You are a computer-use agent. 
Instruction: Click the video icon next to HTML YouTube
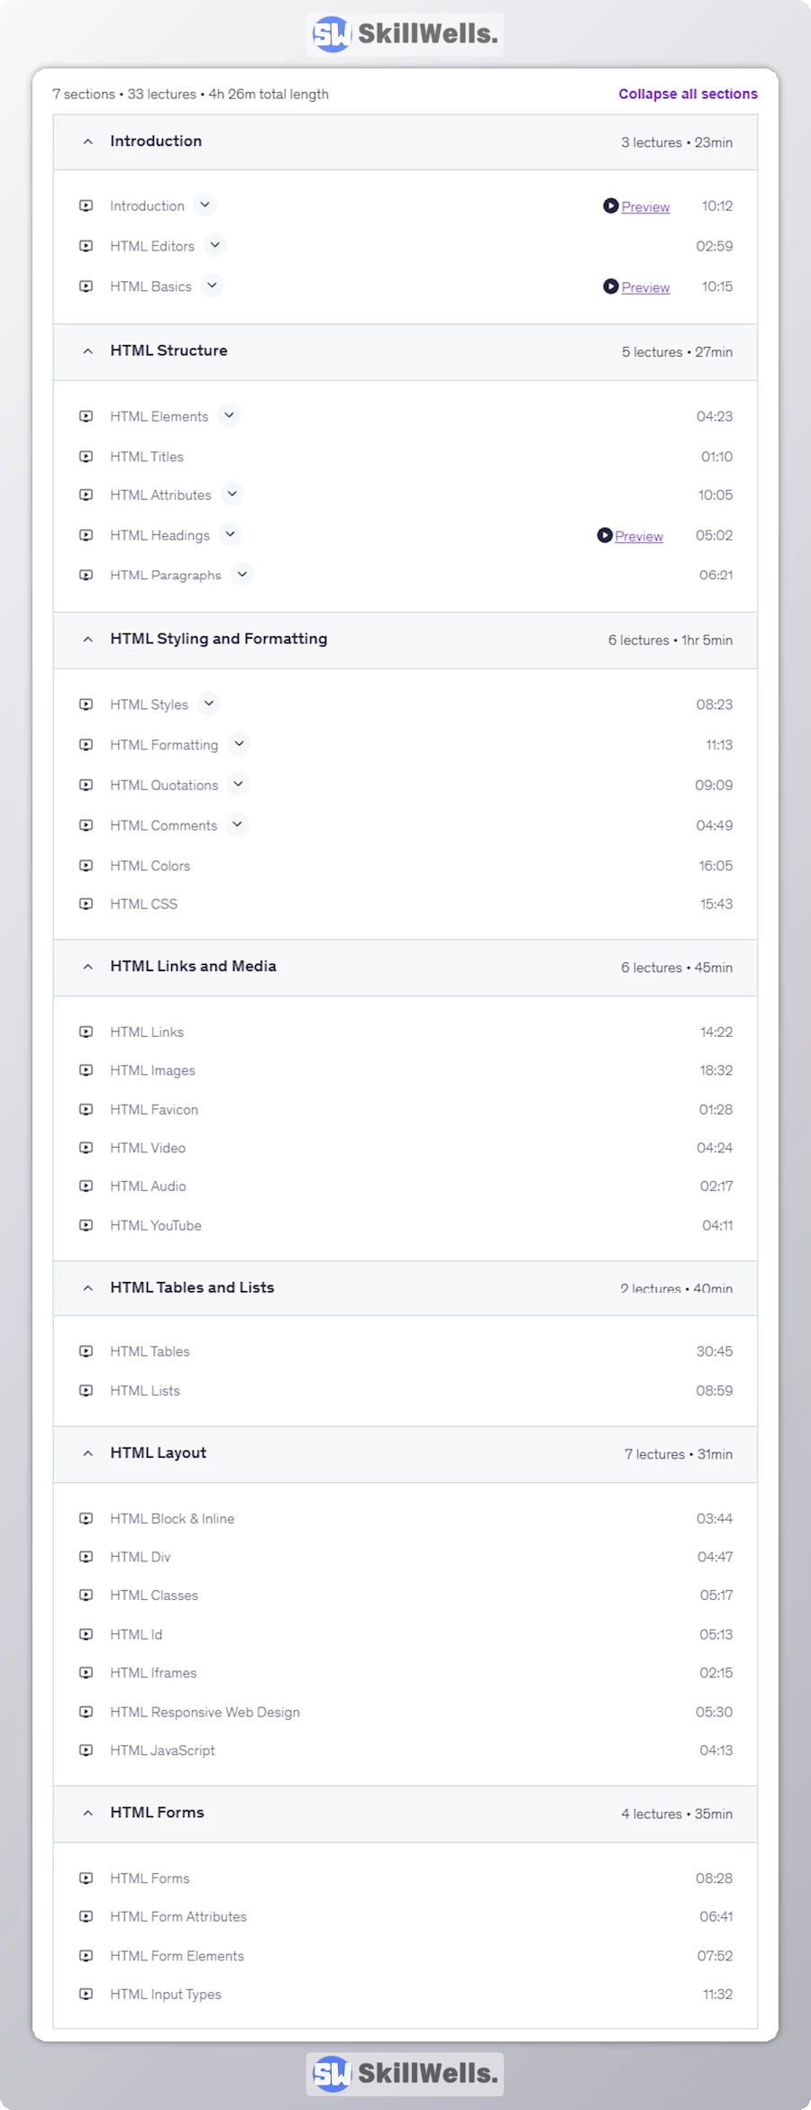pyautogui.click(x=87, y=1225)
